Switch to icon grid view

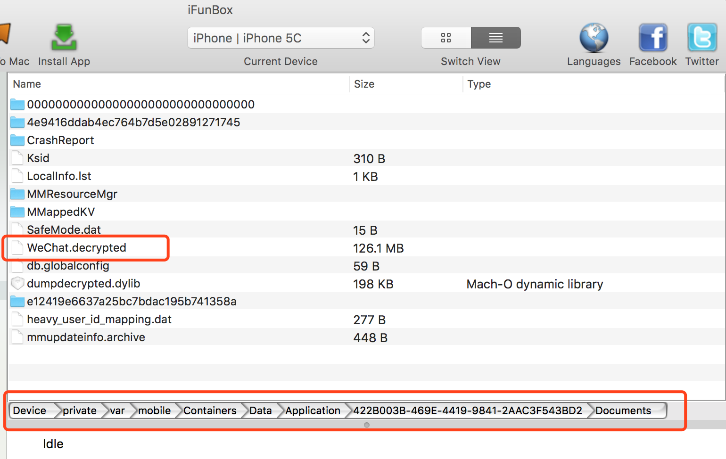click(446, 38)
